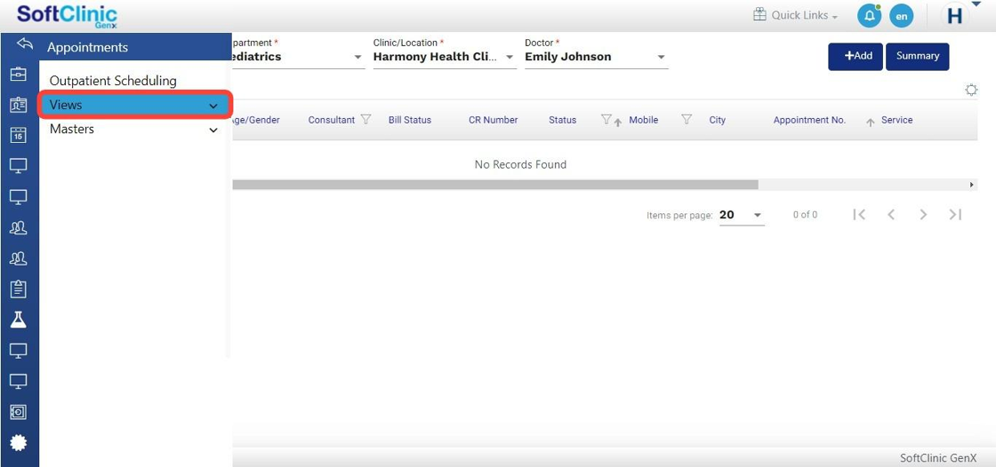Open the safe vault icon in sidebar
Viewport: 996px width, 467px height.
coord(19,412)
